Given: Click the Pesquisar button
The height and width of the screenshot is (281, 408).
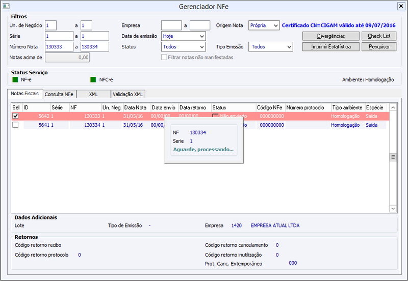Looking at the screenshot, I should pos(379,47).
